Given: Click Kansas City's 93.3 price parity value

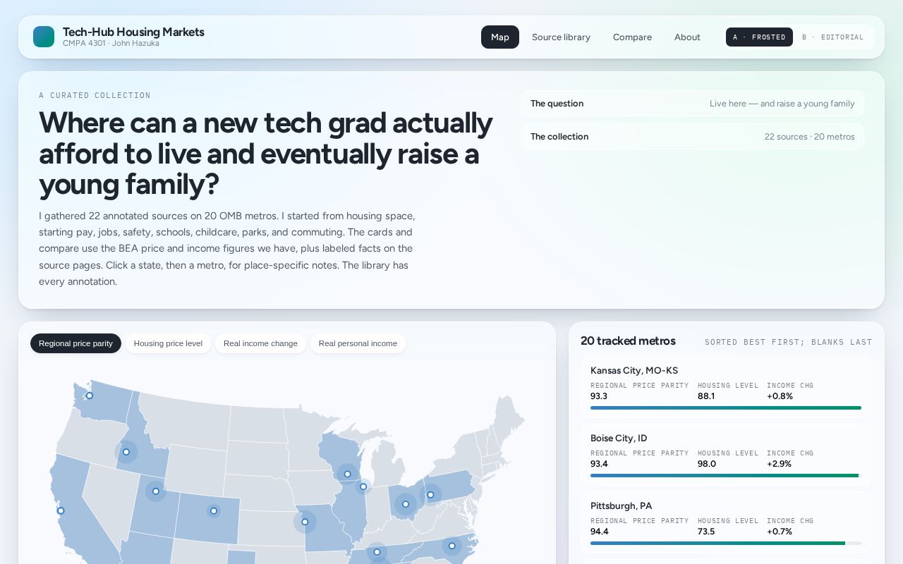Looking at the screenshot, I should [x=599, y=396].
